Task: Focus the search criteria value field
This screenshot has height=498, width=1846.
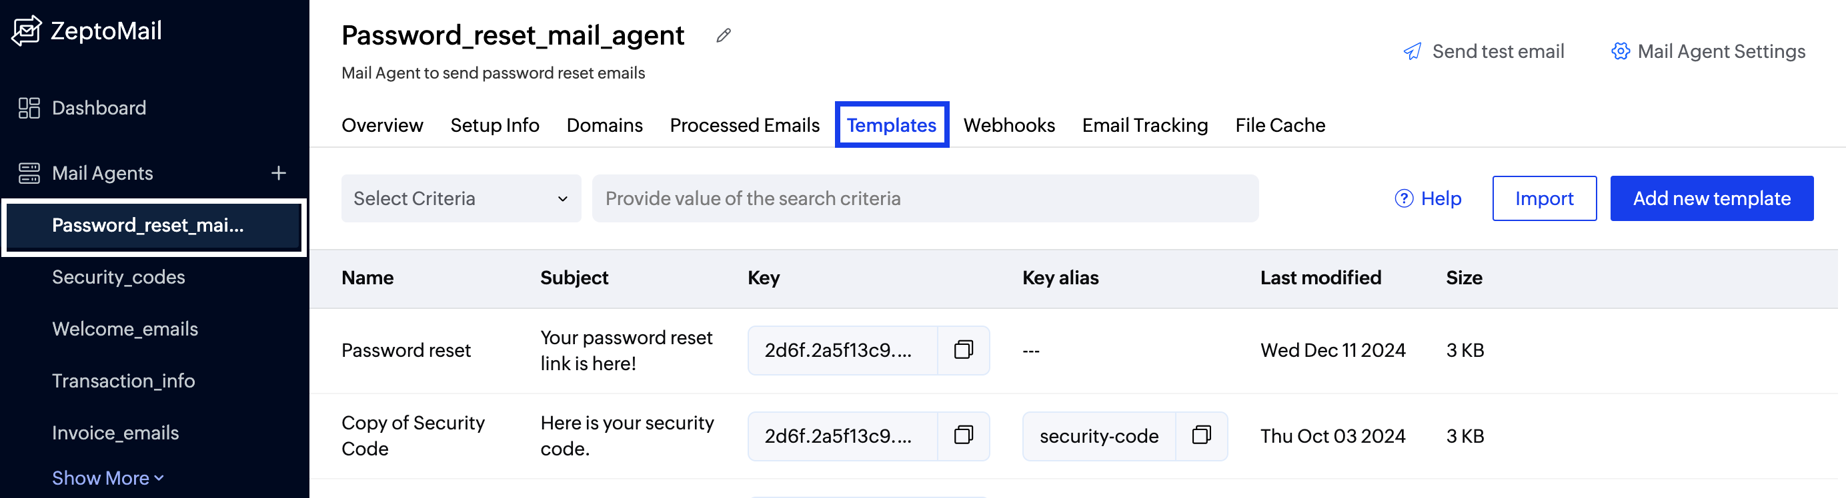Action: click(x=924, y=198)
